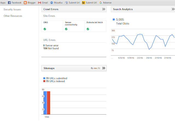This screenshot has height=122, width=175.
Task: Click the Site Errors subheading
Action: pos(49,16)
